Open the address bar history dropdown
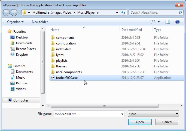This screenshot has width=186, height=131. click(x=117, y=13)
